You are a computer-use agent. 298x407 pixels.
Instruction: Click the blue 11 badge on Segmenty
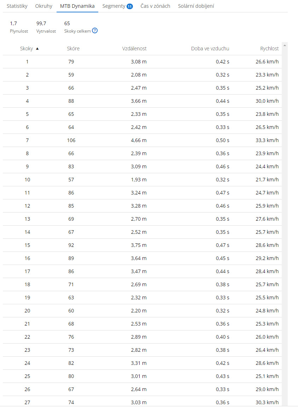point(129,6)
